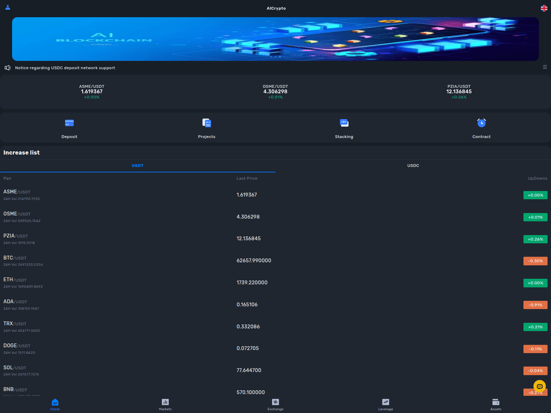This screenshot has width=551, height=413.
Task: Click the Pair column header
Action: point(8,178)
